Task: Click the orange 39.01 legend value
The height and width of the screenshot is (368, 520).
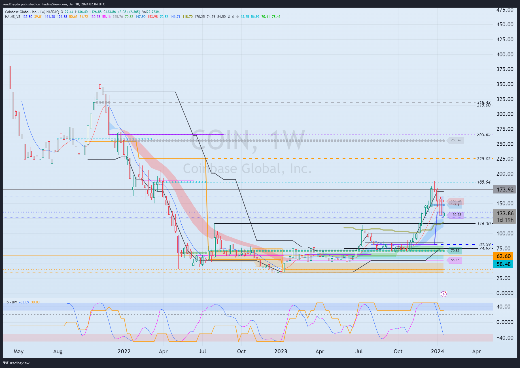Action: (x=38, y=17)
